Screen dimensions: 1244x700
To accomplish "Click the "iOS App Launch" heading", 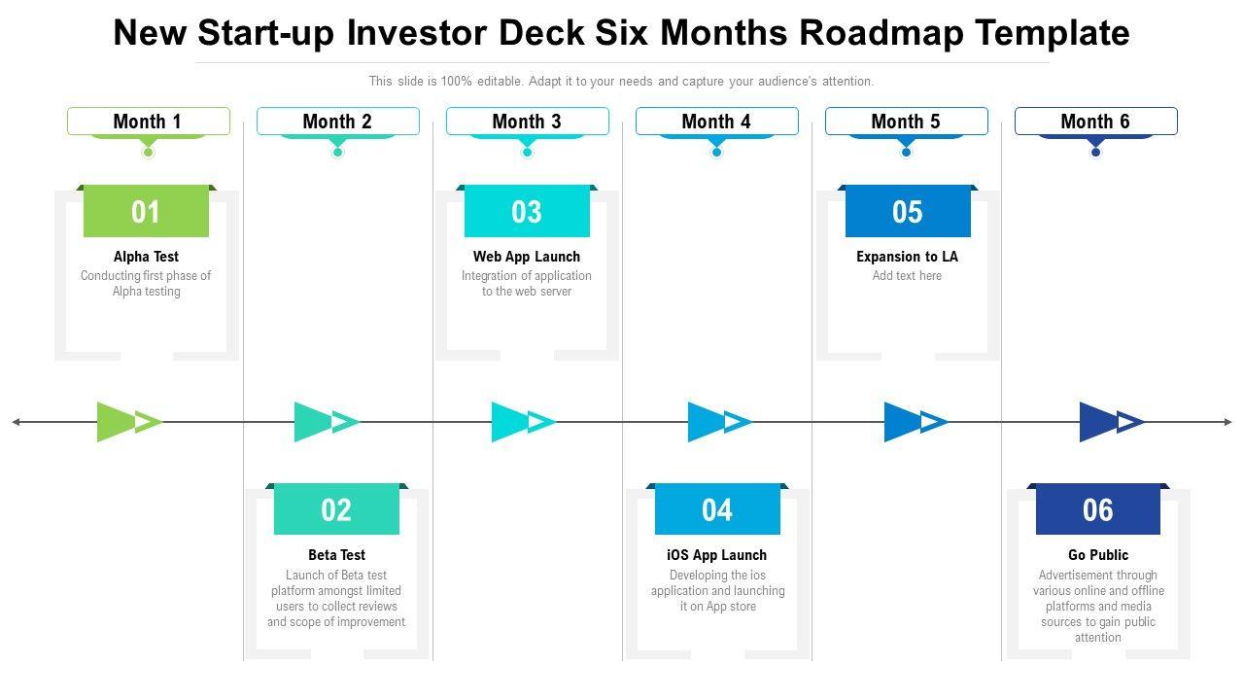I will (717, 555).
